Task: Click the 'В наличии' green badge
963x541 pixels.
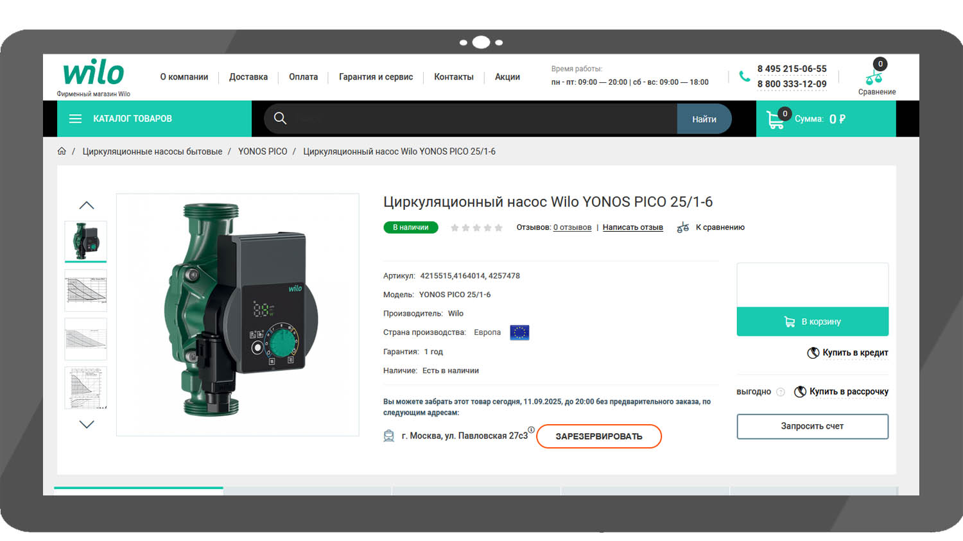Action: tap(411, 227)
